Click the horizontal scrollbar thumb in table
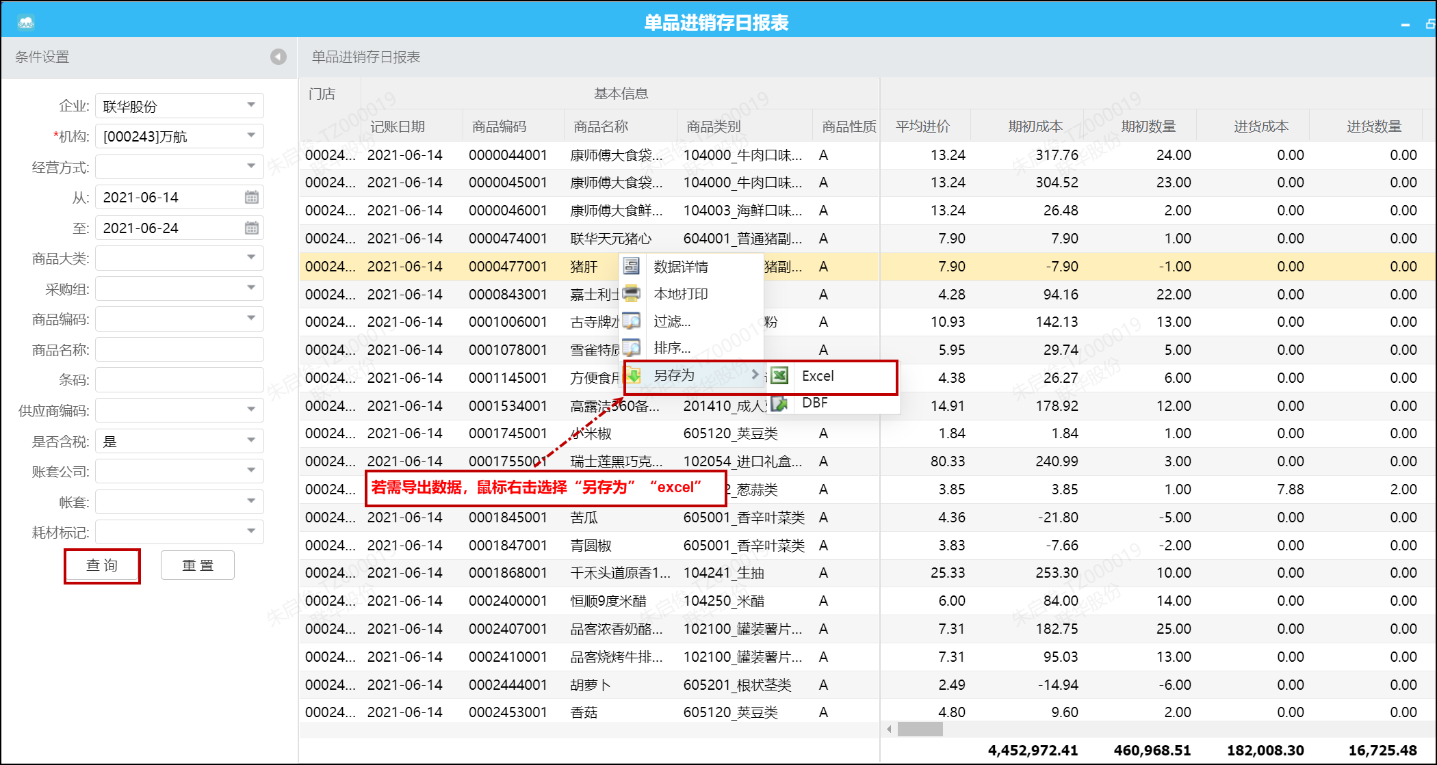This screenshot has width=1437, height=765. coord(920,729)
